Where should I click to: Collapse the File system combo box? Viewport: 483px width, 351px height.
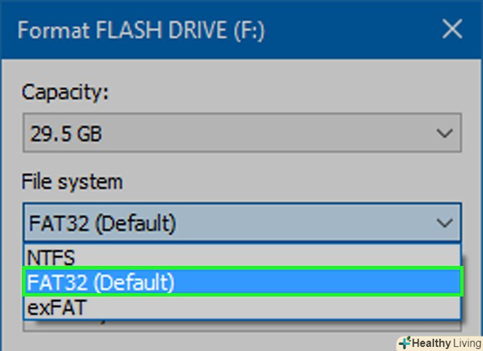241,224
